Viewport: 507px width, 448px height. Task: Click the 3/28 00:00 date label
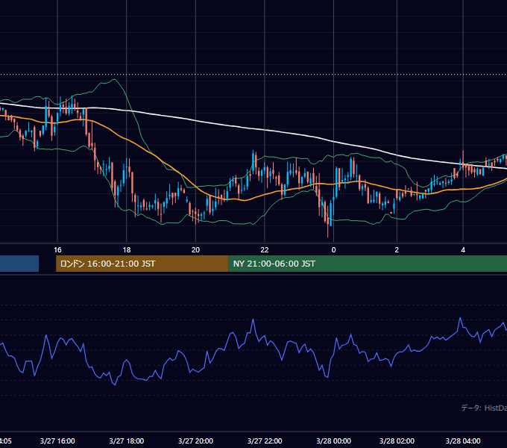334,441
